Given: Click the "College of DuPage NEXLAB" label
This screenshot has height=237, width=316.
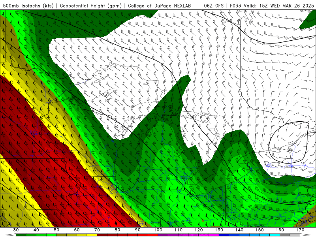Looking at the screenshot, I should coord(159,6).
